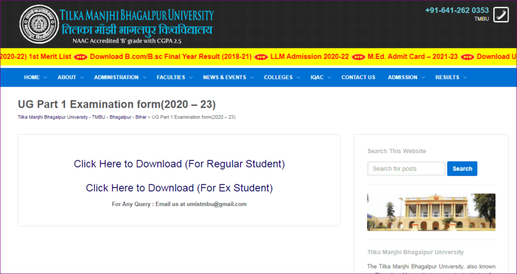517x274 pixels.
Task: Open the Admission menu item
Action: [x=405, y=77]
